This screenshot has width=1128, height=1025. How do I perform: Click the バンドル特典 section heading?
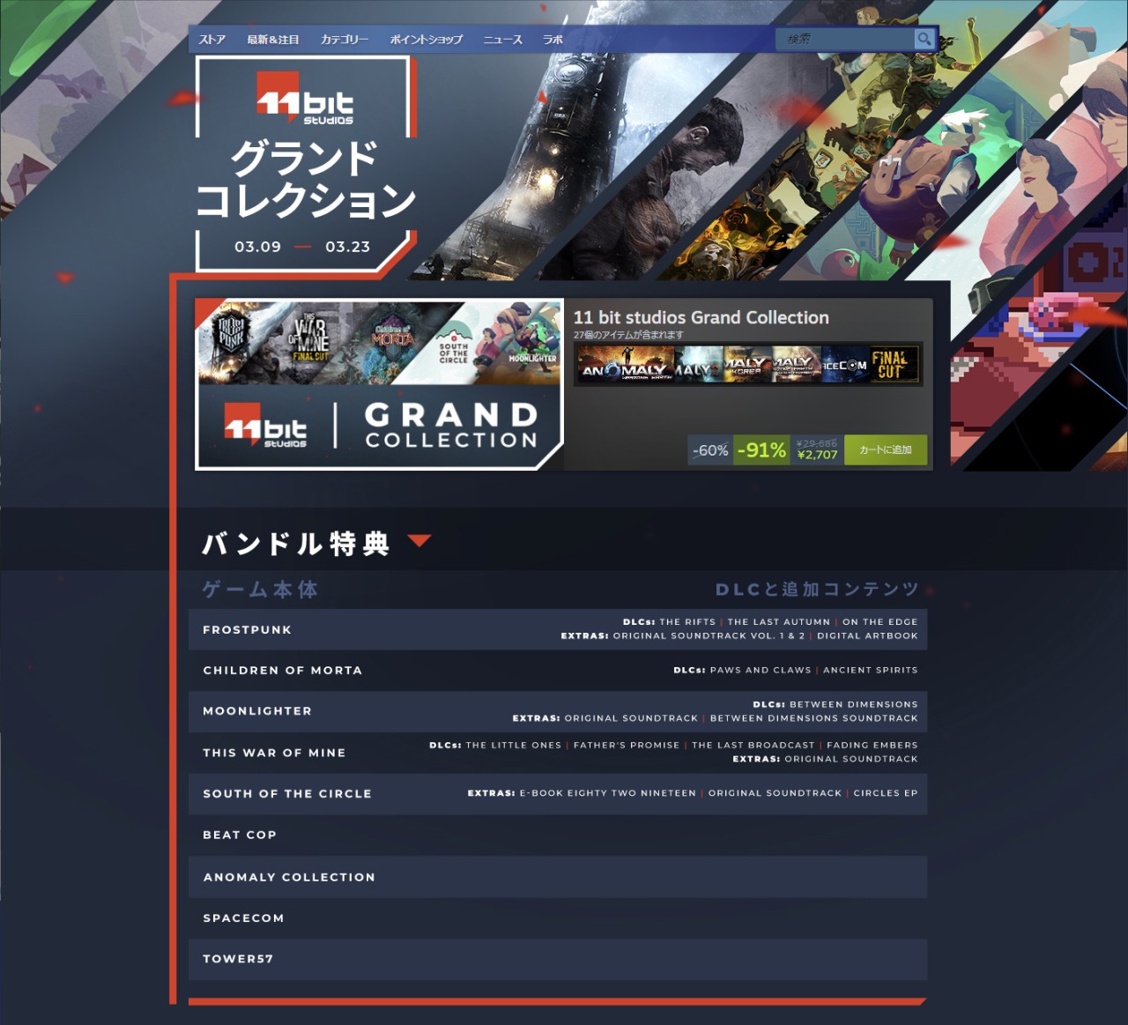pos(296,543)
